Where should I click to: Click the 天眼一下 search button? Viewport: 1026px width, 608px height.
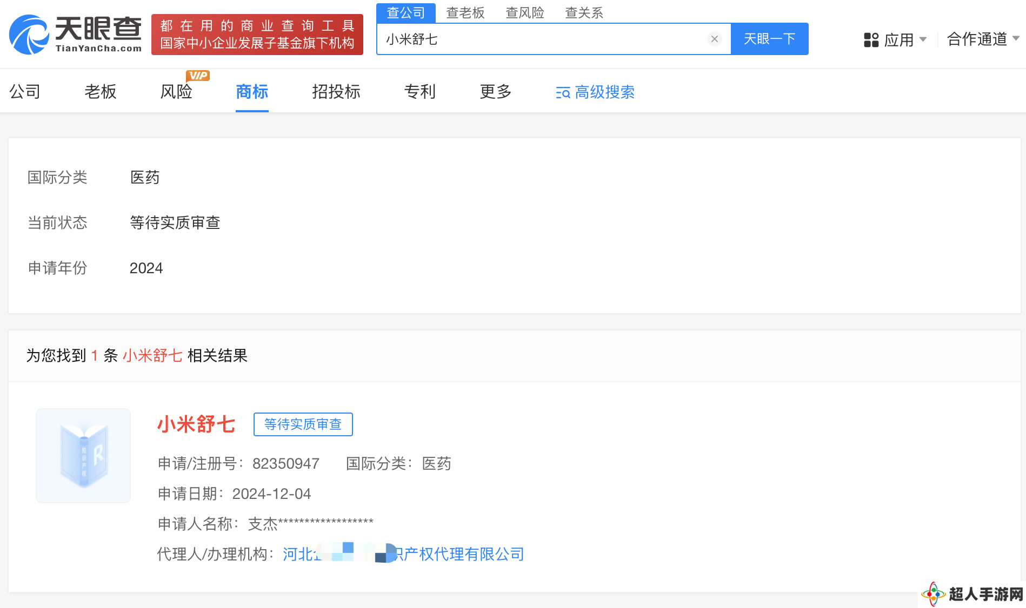pyautogui.click(x=769, y=39)
